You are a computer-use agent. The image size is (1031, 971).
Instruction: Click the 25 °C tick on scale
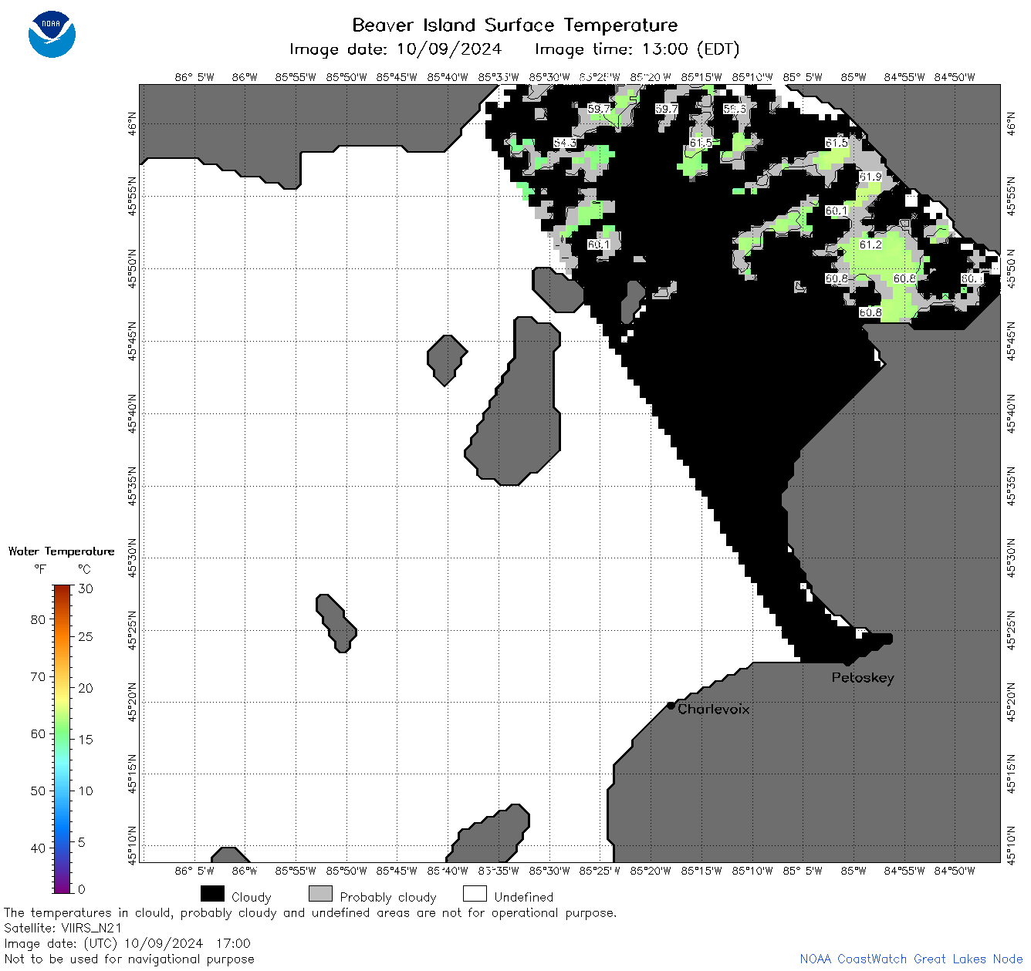(86, 636)
